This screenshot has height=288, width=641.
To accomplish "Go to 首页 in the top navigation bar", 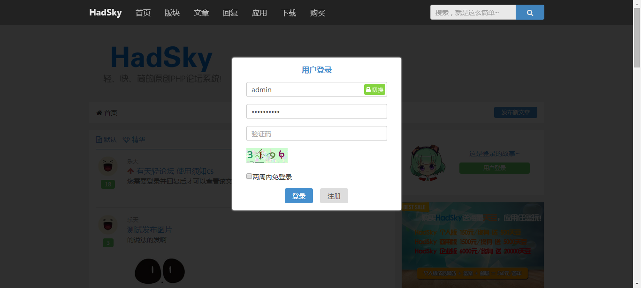I will coord(143,13).
